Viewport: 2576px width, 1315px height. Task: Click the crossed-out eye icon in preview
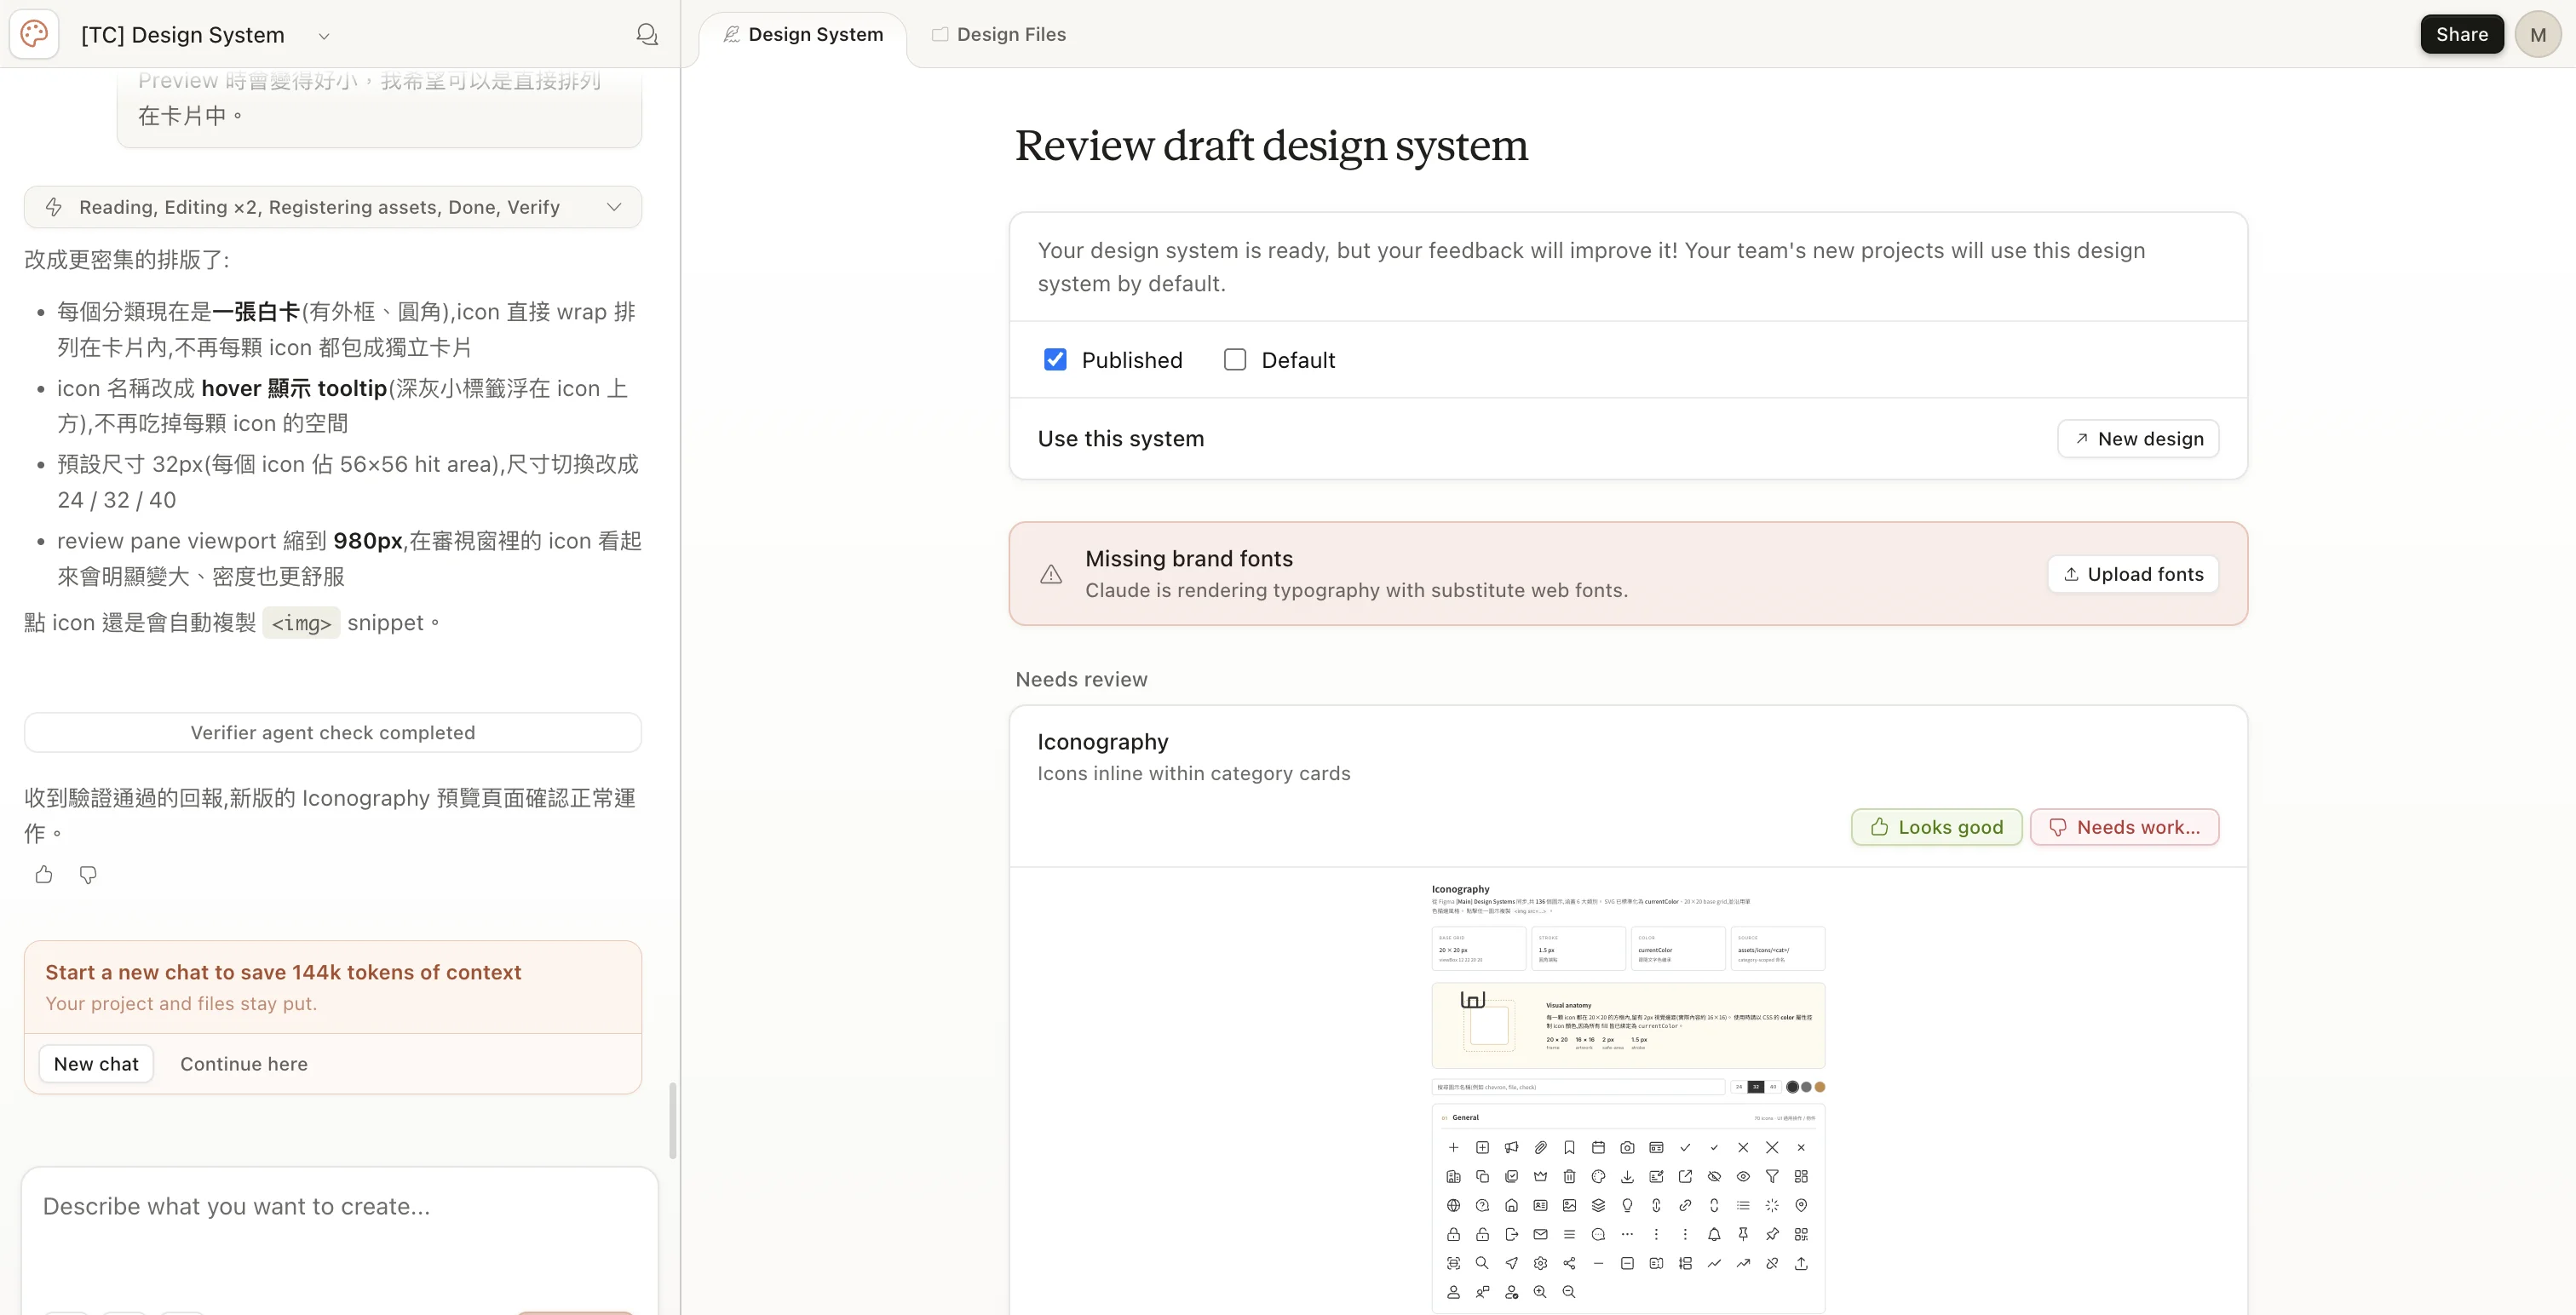point(1714,1176)
